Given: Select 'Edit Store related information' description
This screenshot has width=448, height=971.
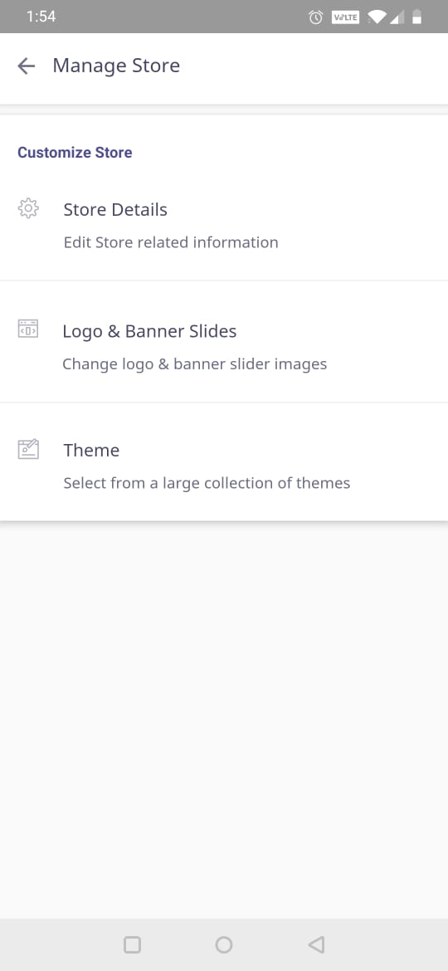Looking at the screenshot, I should point(171,242).
